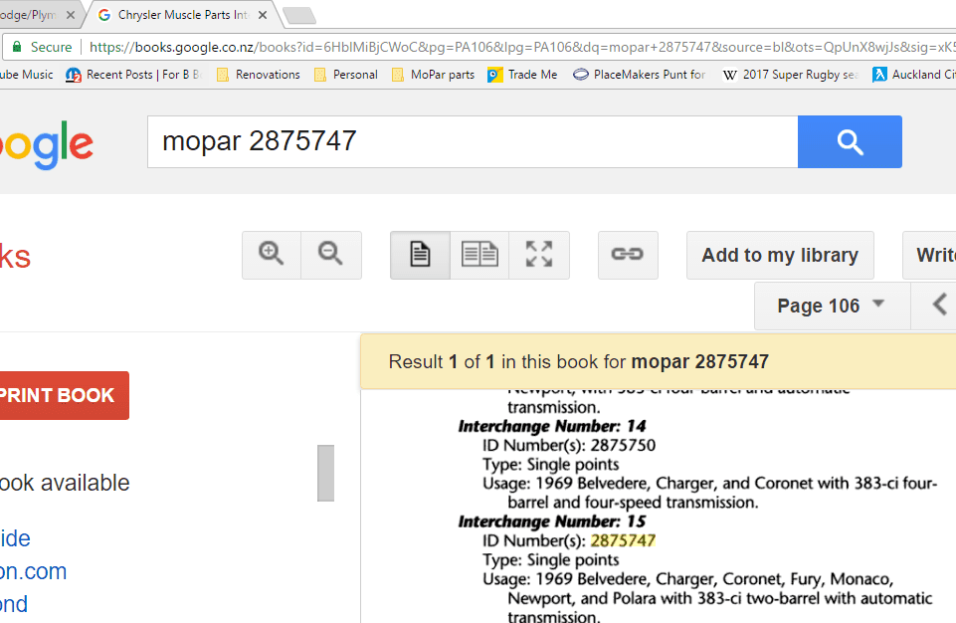This screenshot has height=623, width=956.
Task: Click Interchange Number: 14 heading
Action: (x=552, y=426)
